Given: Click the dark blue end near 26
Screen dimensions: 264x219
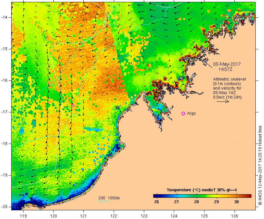Looking at the screenshot, I should [x=156, y=196].
